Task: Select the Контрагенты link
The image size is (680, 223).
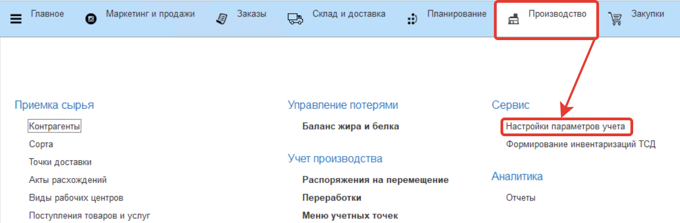Action: (x=55, y=126)
